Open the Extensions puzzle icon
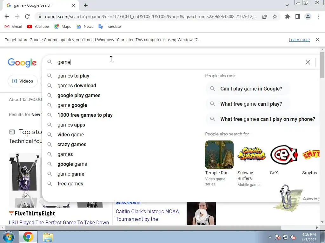 tap(287, 16)
